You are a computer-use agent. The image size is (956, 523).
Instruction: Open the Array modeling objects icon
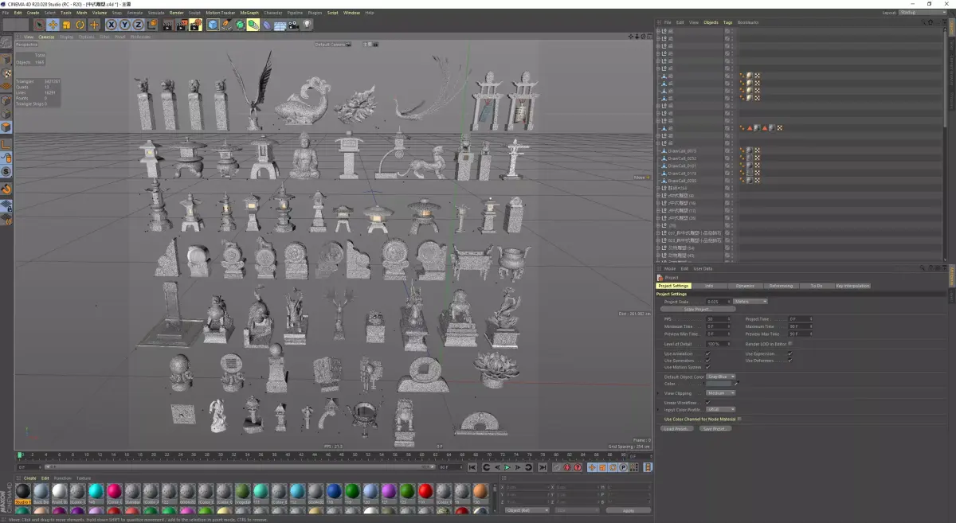[253, 25]
